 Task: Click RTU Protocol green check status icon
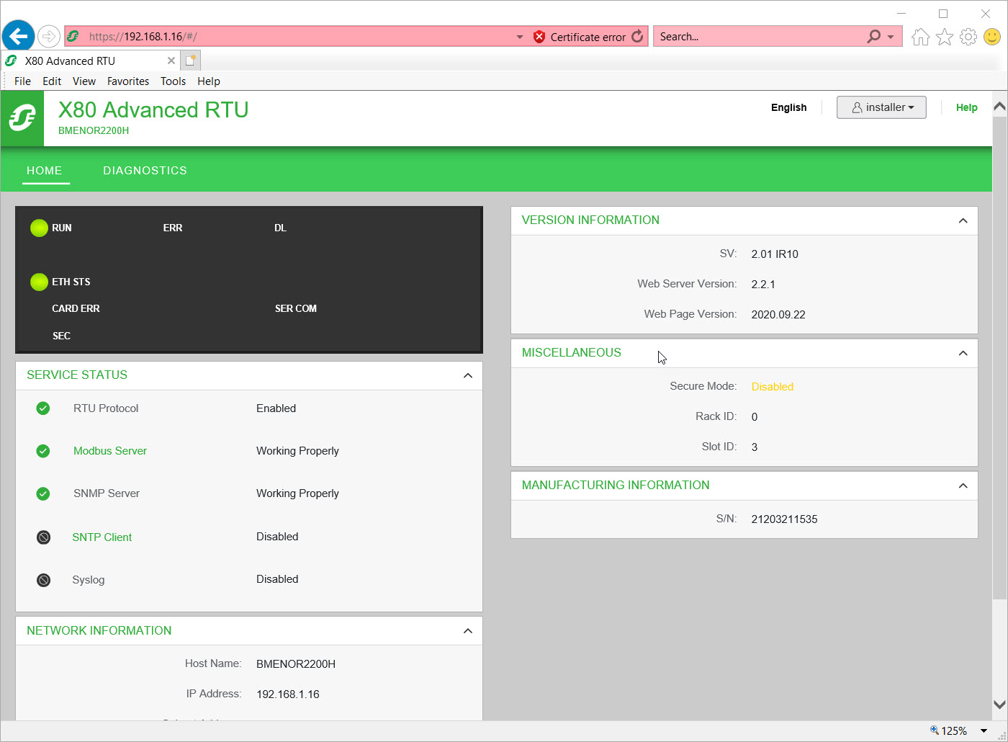pyautogui.click(x=43, y=408)
